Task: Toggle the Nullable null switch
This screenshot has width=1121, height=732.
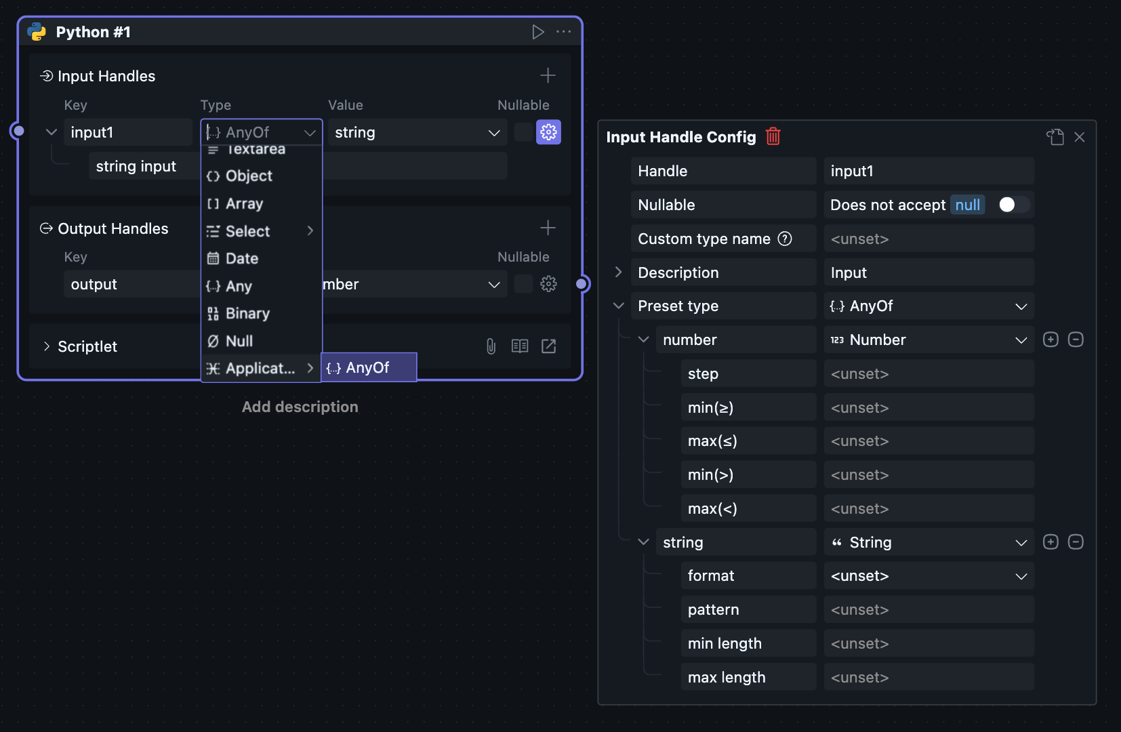Action: click(1013, 205)
